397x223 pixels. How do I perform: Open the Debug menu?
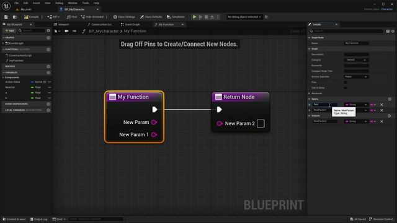(59, 3)
